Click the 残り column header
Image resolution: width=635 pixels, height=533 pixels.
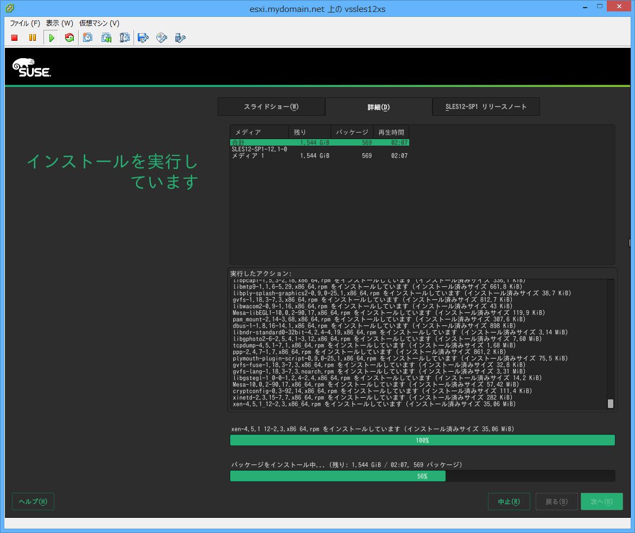309,132
